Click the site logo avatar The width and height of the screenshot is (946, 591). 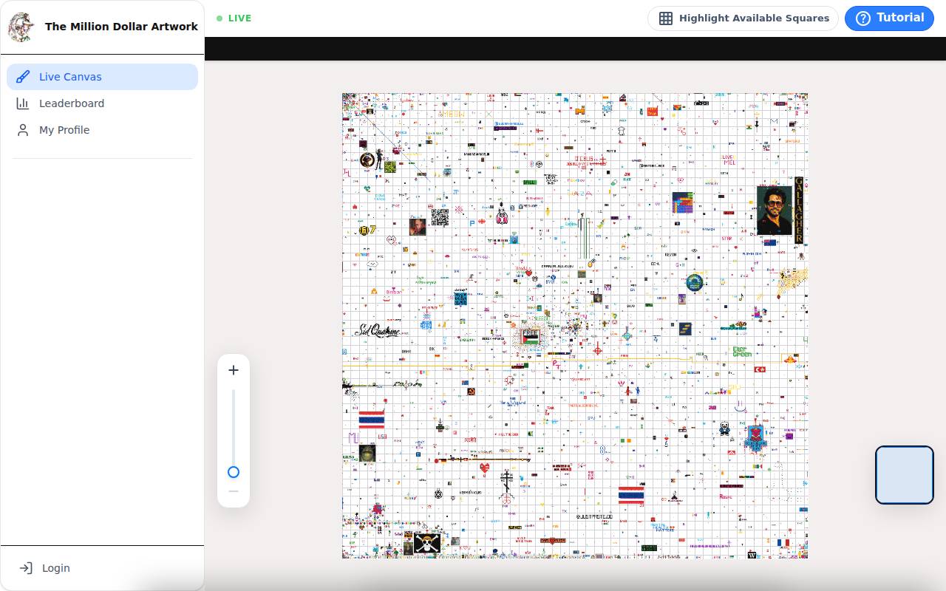tap(21, 27)
